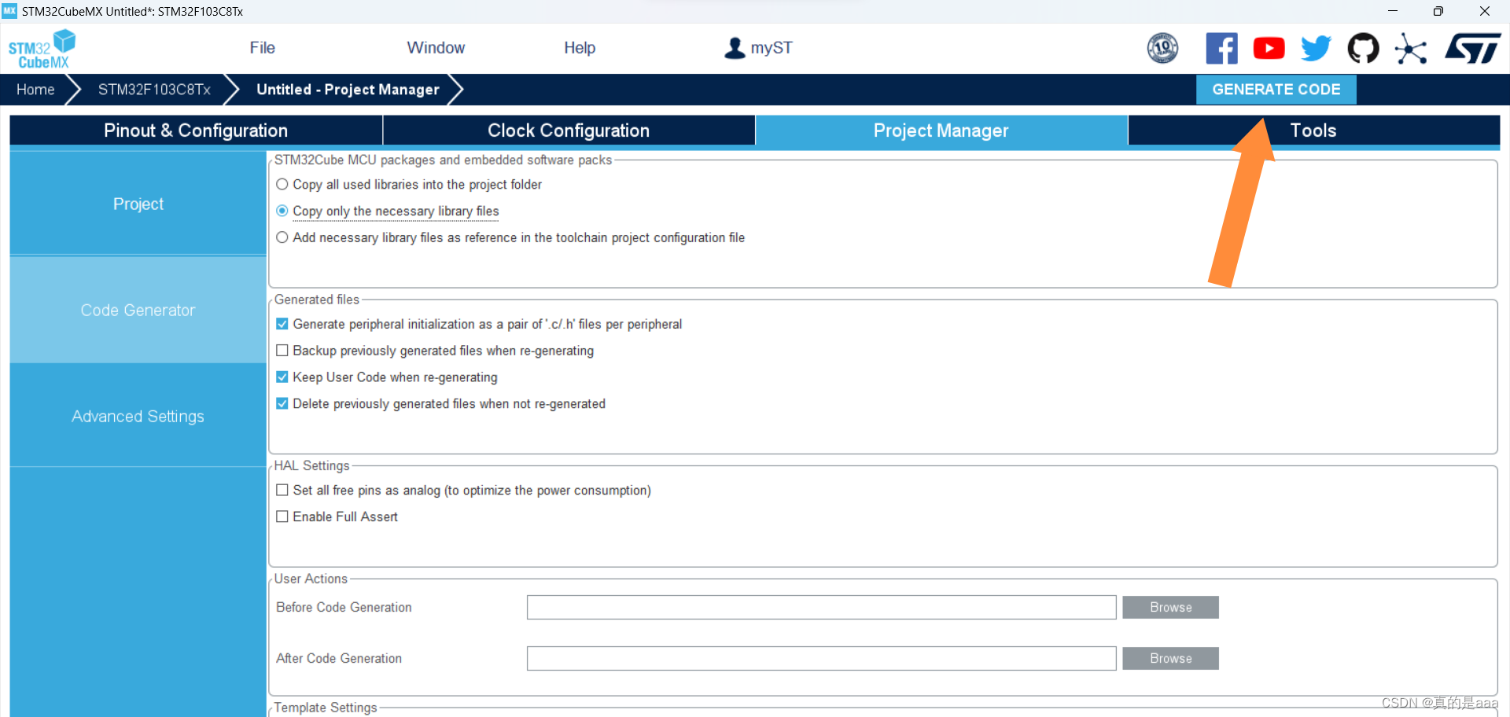Click STM32F103C8Tx breadcrumb
Screen dimensions: 1510x717
tap(154, 90)
